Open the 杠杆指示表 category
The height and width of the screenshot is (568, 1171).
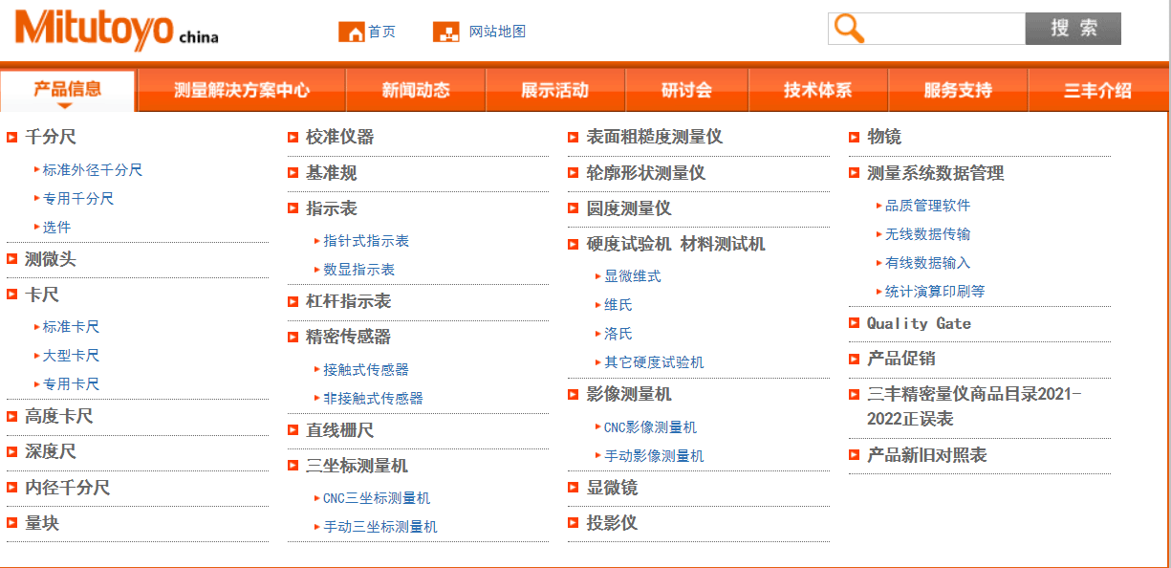pyautogui.click(x=349, y=301)
